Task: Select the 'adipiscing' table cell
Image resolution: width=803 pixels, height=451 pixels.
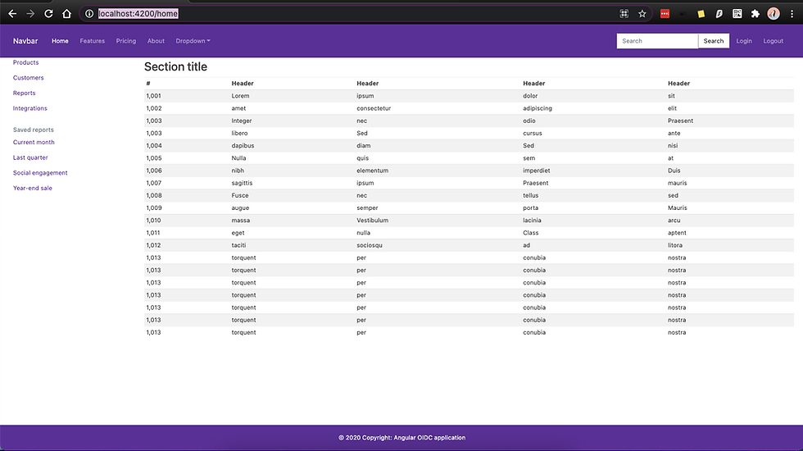Action: [x=538, y=108]
